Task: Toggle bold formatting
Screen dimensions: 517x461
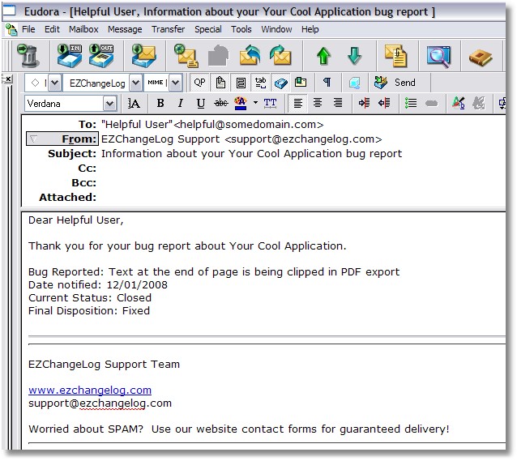Action: click(160, 104)
